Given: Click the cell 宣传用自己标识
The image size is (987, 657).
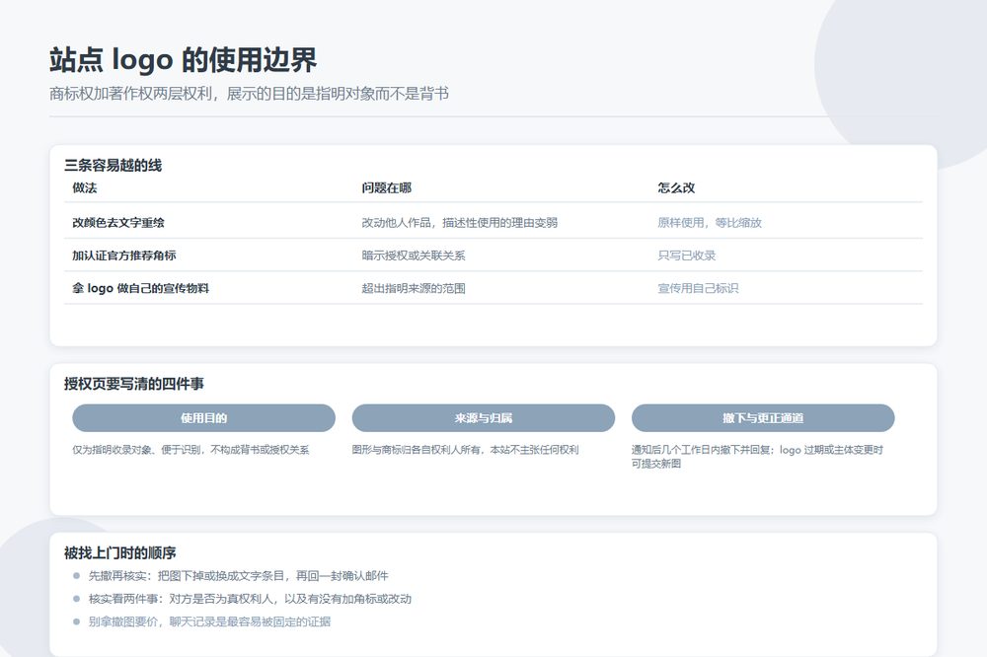Looking at the screenshot, I should coord(698,288).
